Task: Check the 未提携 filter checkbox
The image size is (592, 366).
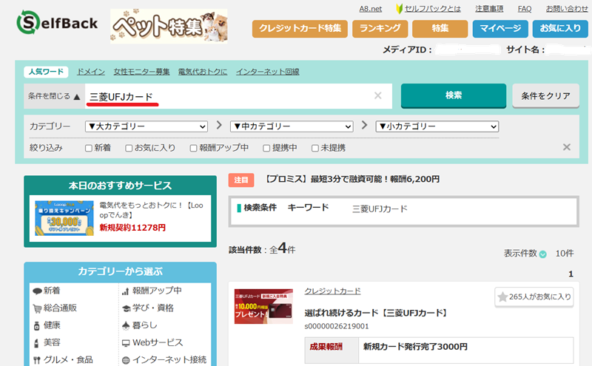Action: tap(315, 149)
